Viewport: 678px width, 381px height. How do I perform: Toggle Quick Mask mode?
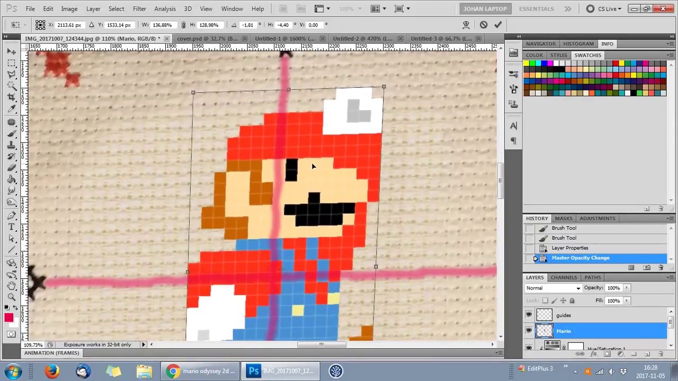pyautogui.click(x=11, y=334)
